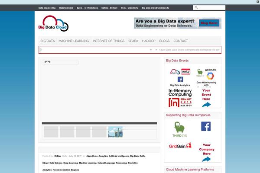Open author Dj Das link
The width and height of the screenshot is (260, 173).
pos(58,156)
